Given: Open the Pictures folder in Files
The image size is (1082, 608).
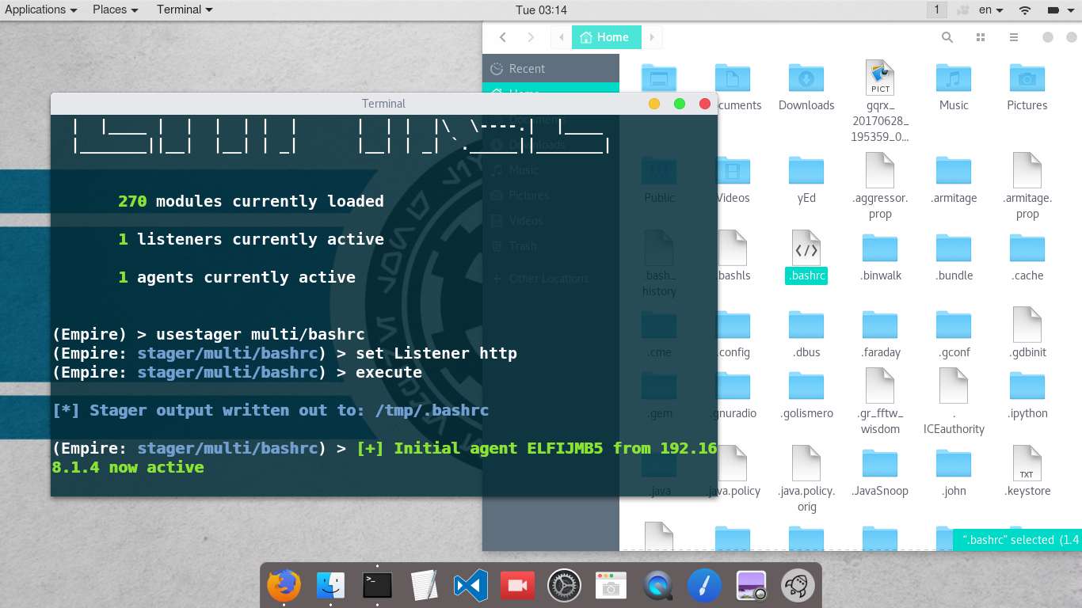Looking at the screenshot, I should [1027, 78].
